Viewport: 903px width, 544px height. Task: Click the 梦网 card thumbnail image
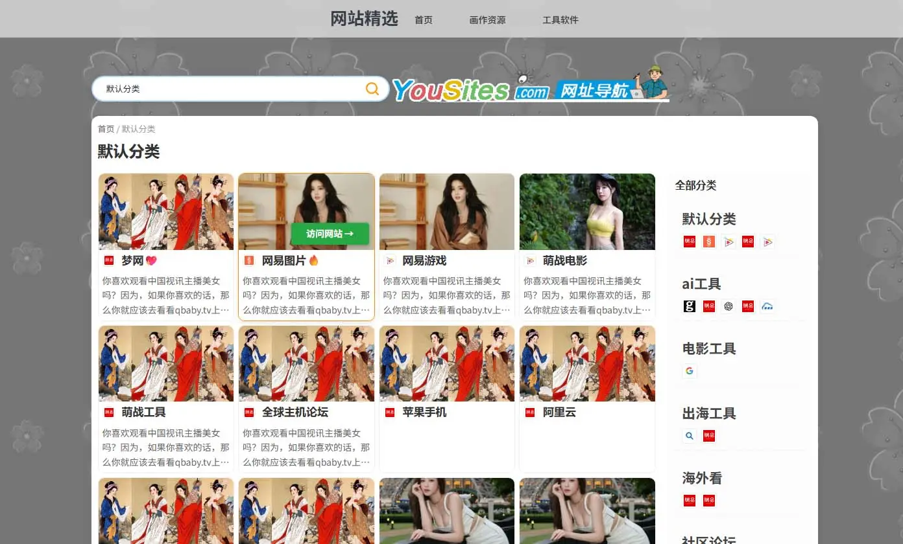point(166,212)
